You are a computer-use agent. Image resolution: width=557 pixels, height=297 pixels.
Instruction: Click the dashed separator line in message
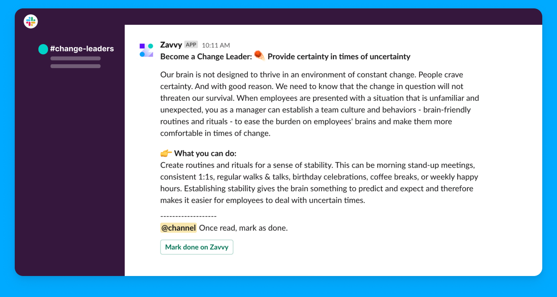click(x=188, y=216)
